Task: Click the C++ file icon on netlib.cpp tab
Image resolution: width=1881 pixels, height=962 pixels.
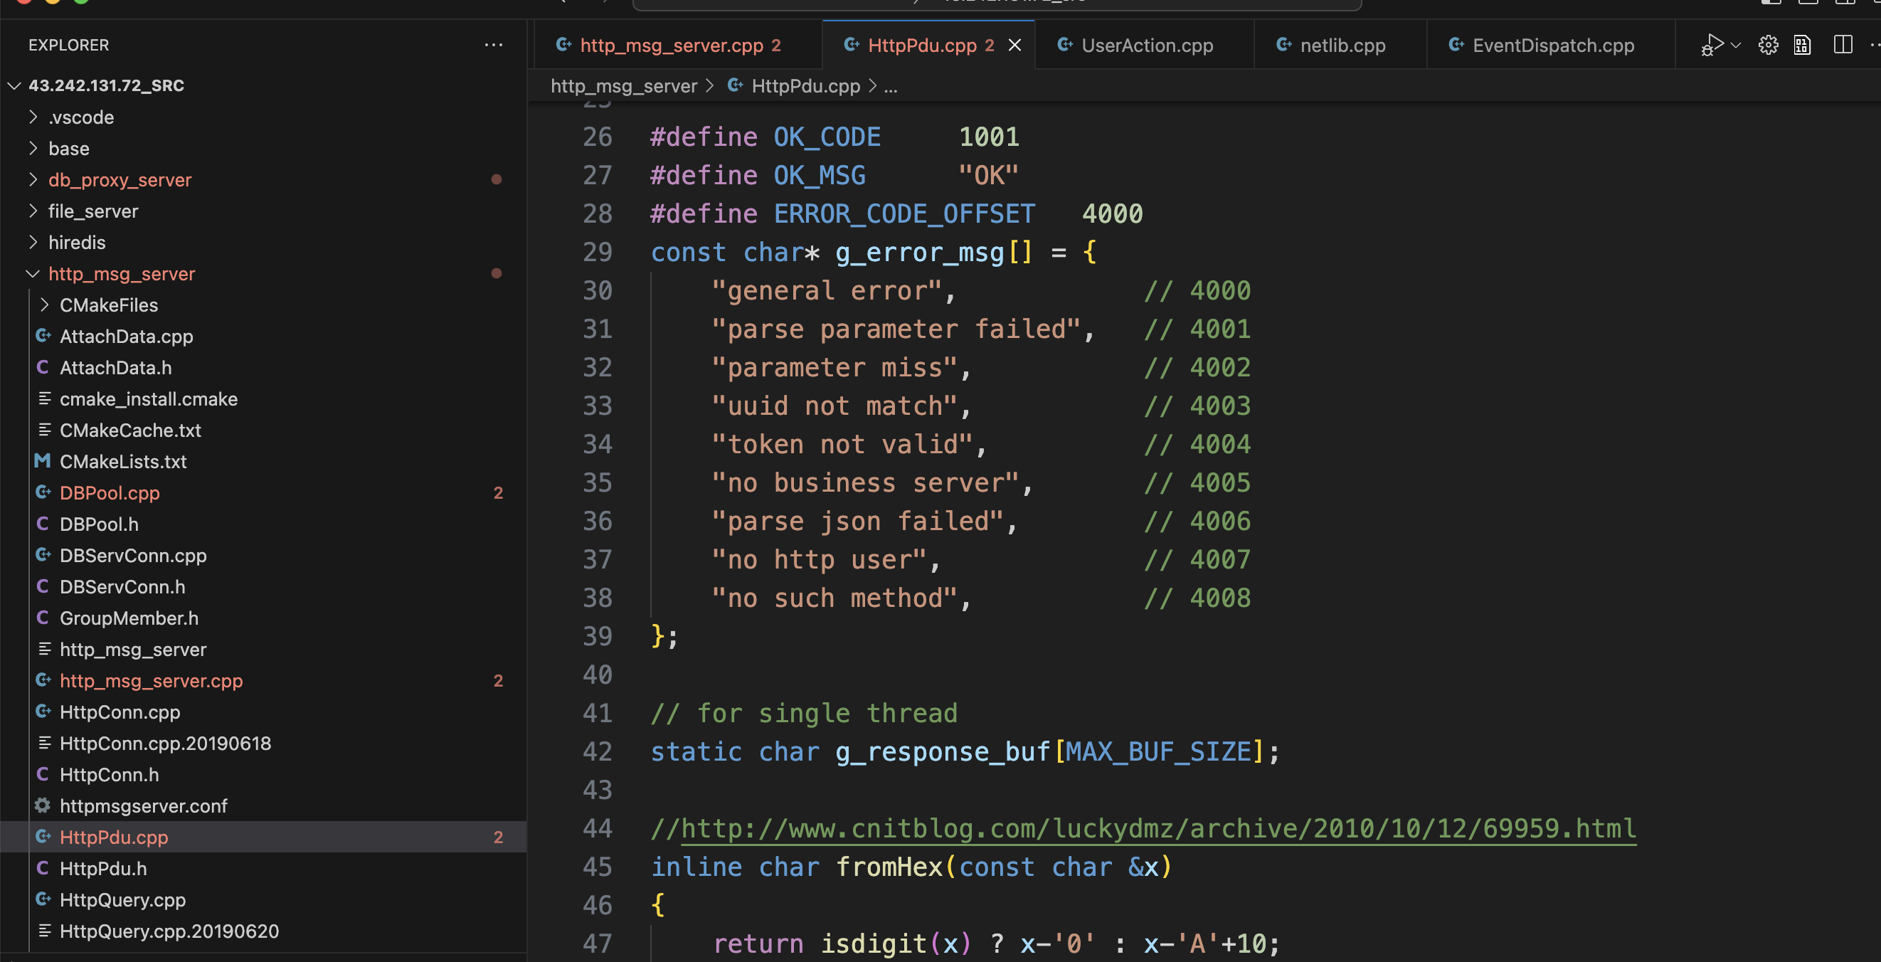Action: (x=1283, y=45)
